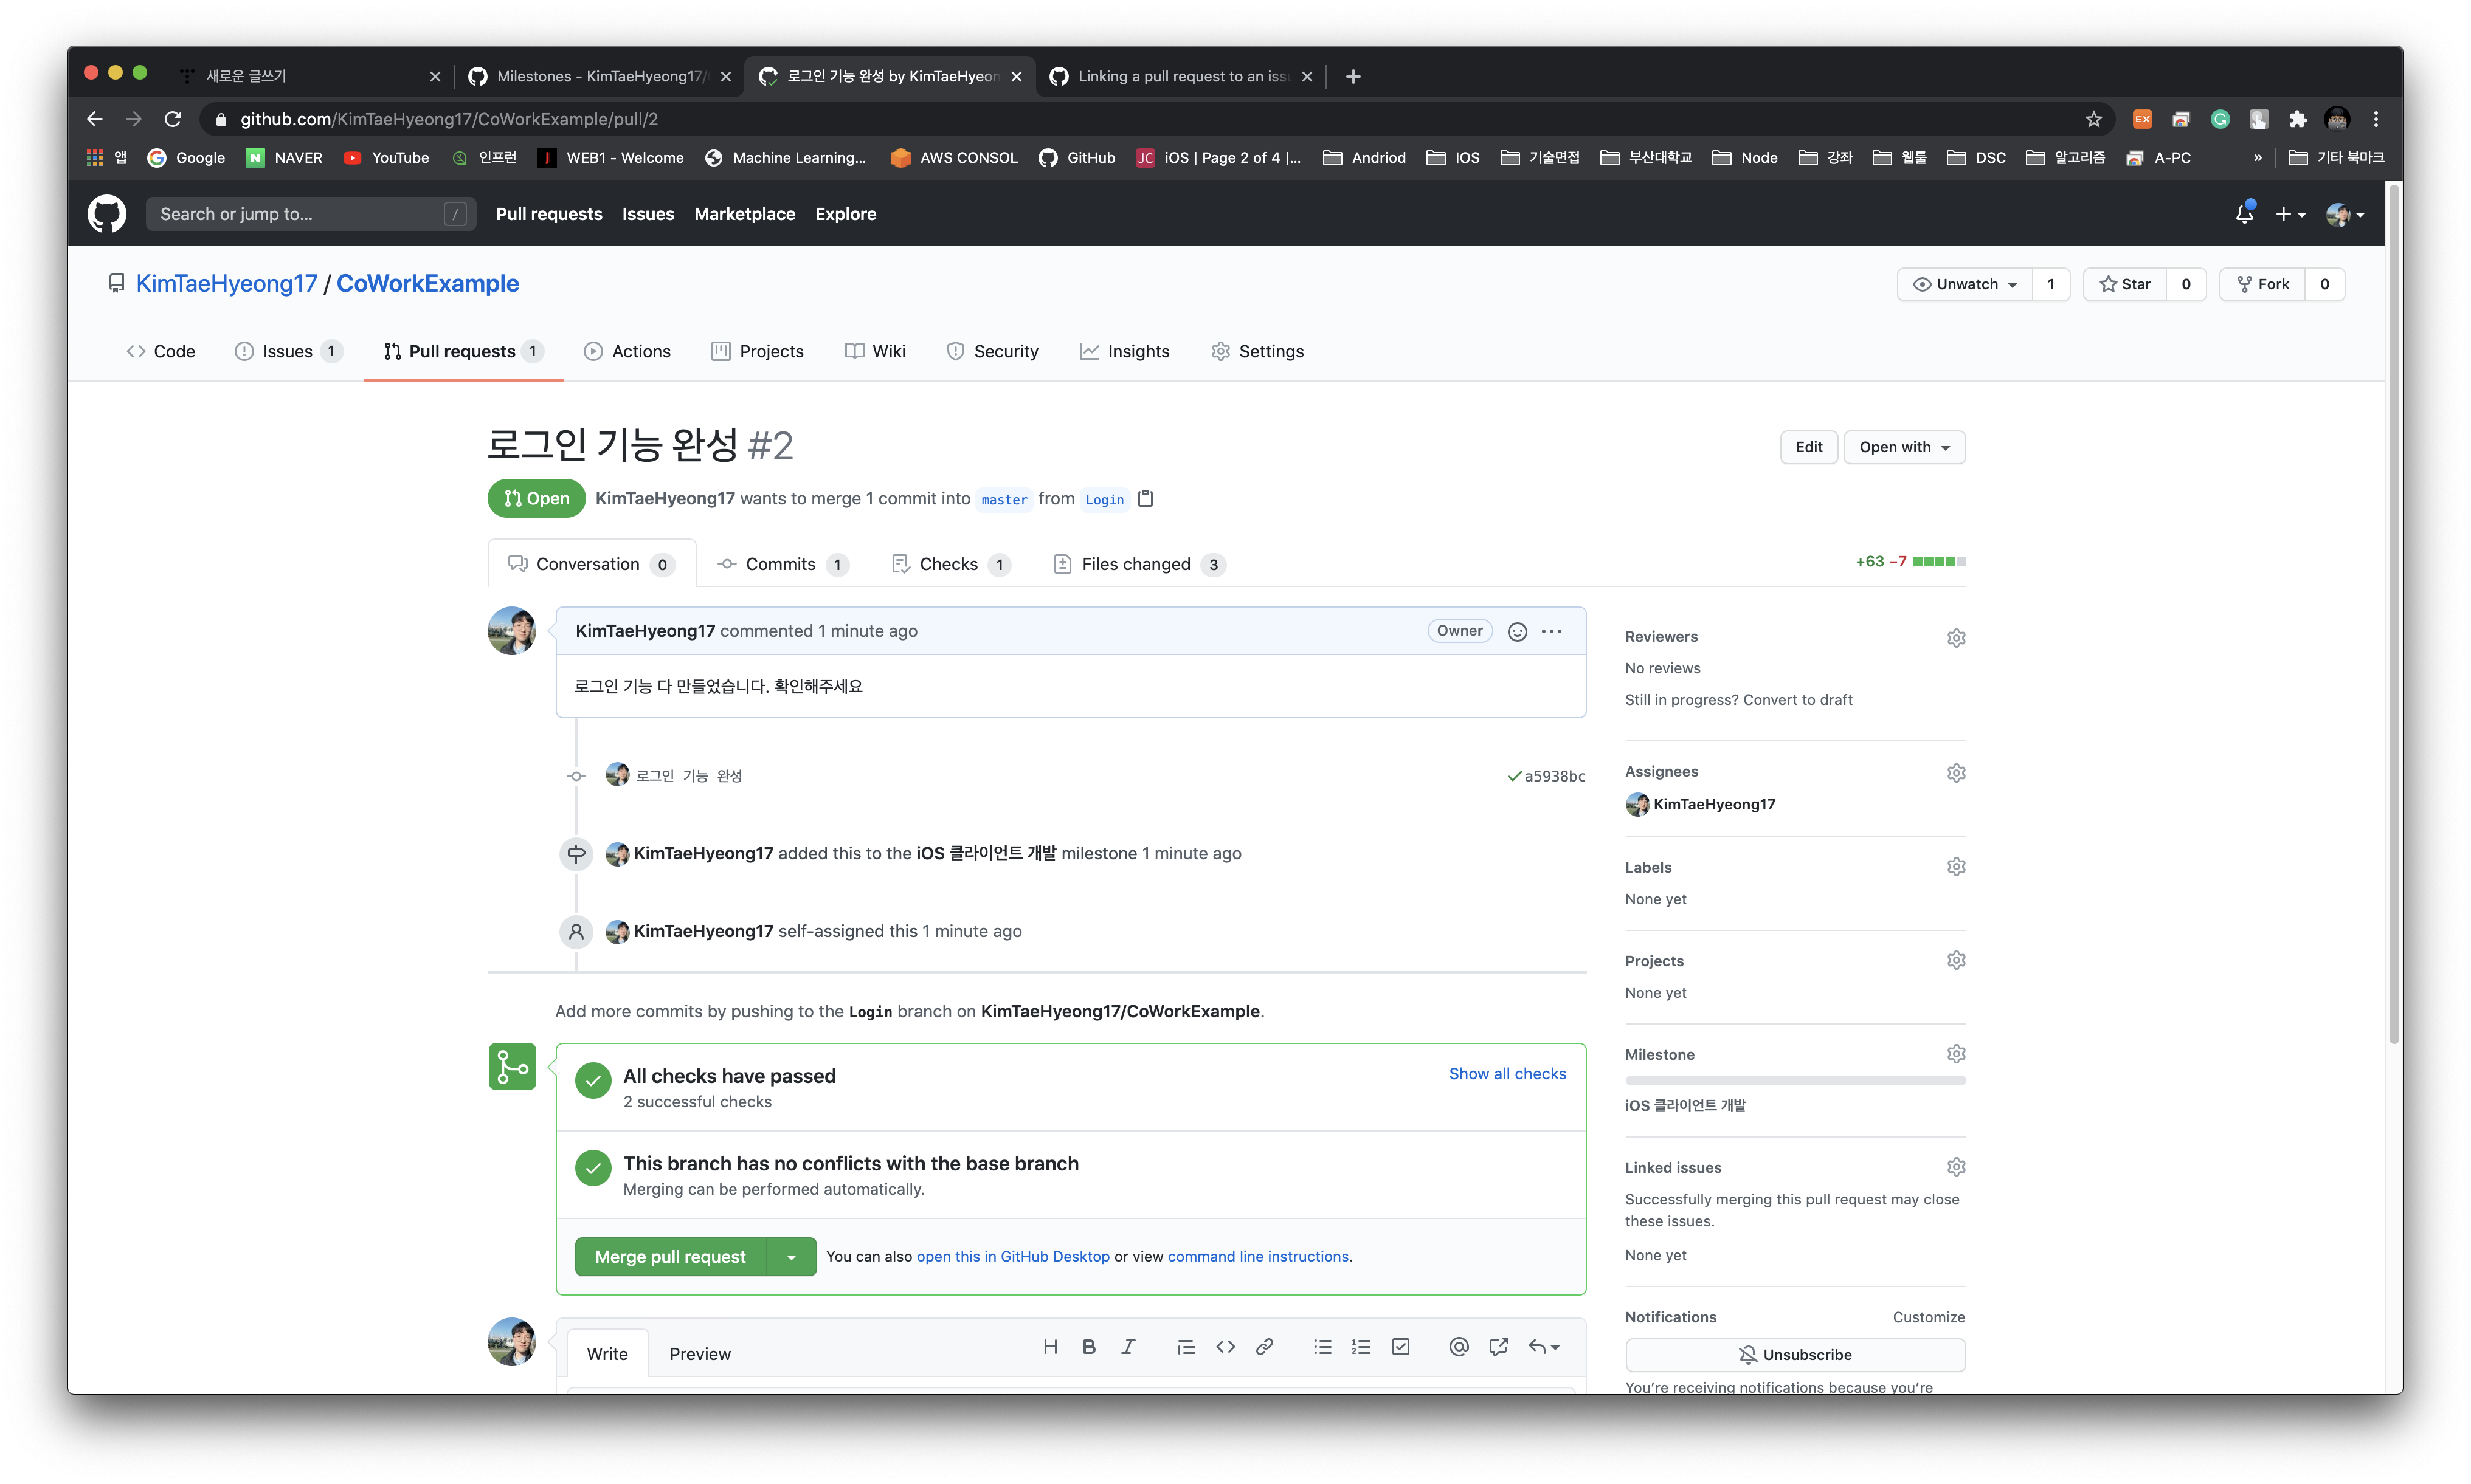This screenshot has height=1484, width=2471.
Task: Insert a link using the editor link icon
Action: [x=1265, y=1347]
